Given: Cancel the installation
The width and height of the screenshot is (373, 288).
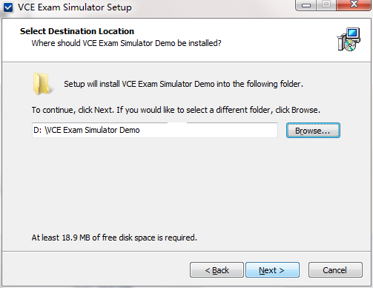Looking at the screenshot, I should [x=335, y=270].
